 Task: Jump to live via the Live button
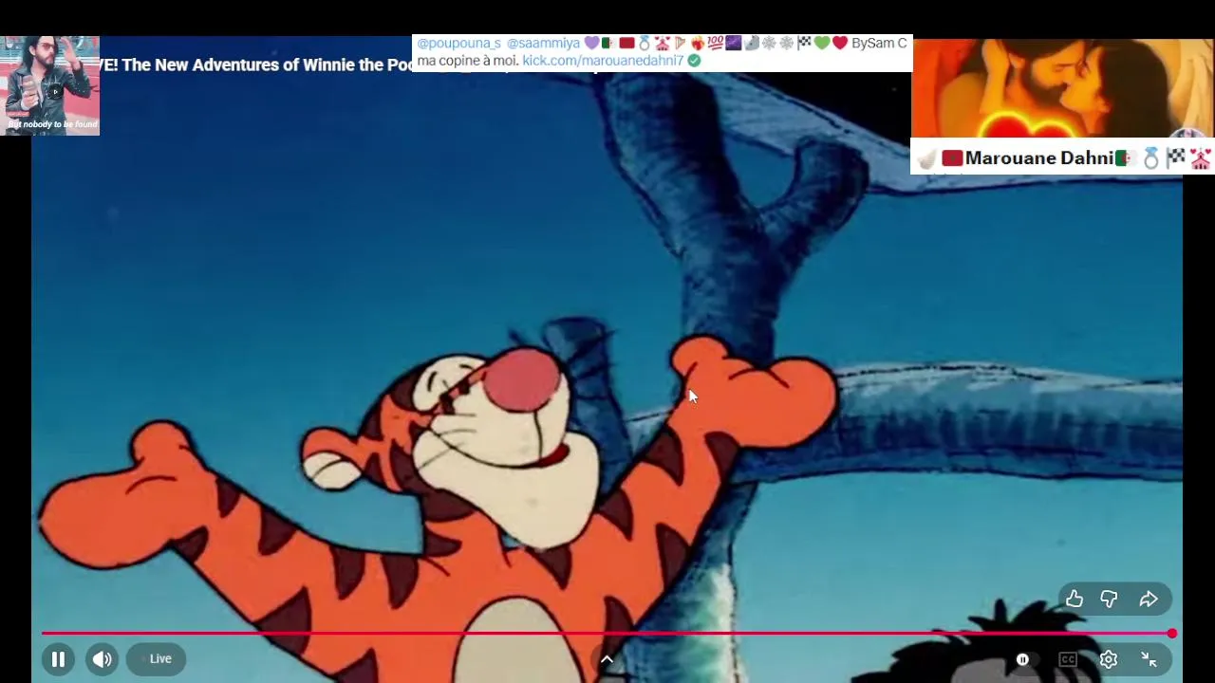click(157, 659)
